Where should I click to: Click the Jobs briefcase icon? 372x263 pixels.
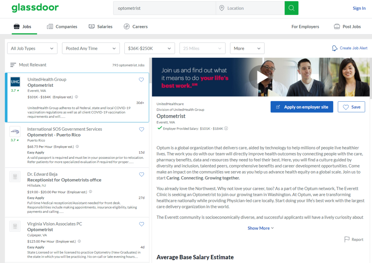(17, 27)
